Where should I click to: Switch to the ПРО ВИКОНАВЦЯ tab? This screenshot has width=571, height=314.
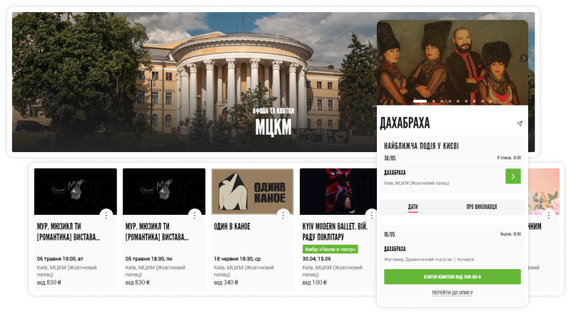click(x=481, y=207)
